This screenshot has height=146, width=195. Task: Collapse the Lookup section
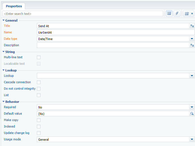point(3,70)
